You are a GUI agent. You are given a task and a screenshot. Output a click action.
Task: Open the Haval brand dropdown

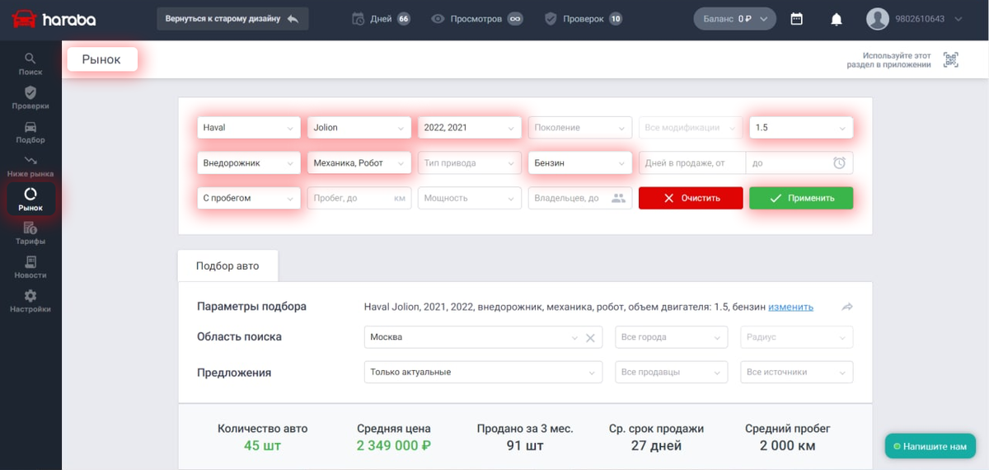(249, 128)
